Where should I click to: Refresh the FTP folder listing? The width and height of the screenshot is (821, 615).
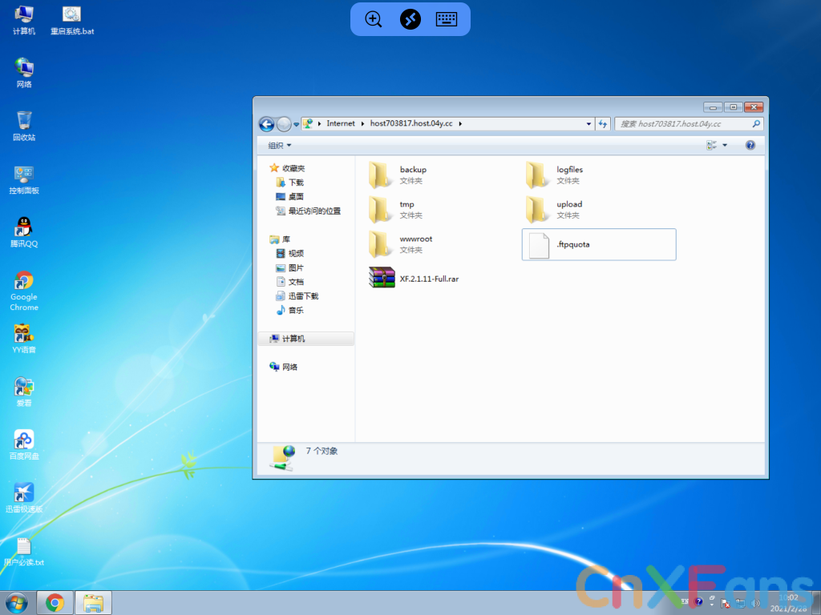tap(603, 124)
